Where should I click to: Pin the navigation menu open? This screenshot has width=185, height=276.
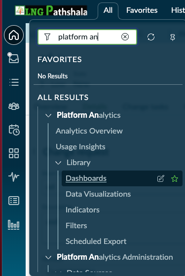[x=173, y=37]
